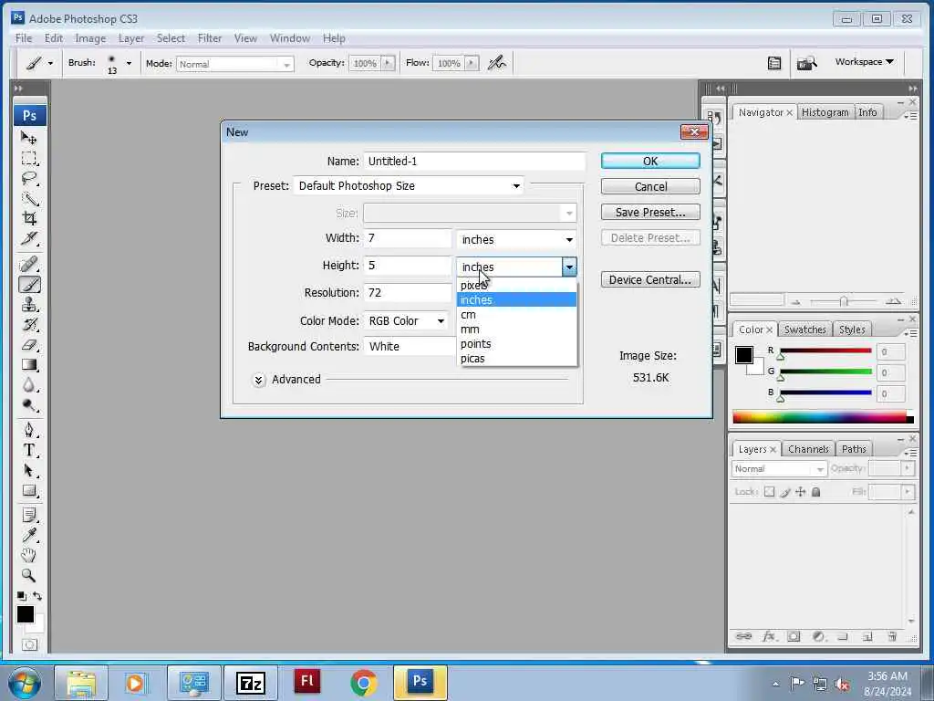Click the Cancel button
Image resolution: width=934 pixels, height=701 pixels.
[x=650, y=186]
